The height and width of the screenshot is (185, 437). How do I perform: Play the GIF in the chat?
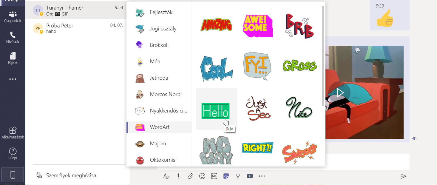coord(339,93)
